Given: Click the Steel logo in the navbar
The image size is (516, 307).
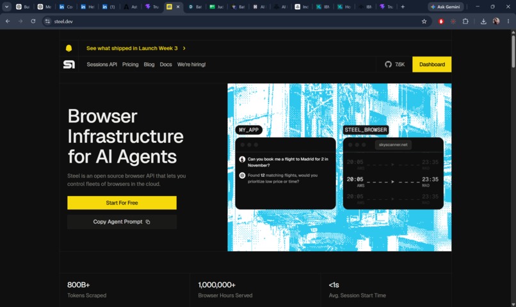Looking at the screenshot, I should [x=69, y=65].
